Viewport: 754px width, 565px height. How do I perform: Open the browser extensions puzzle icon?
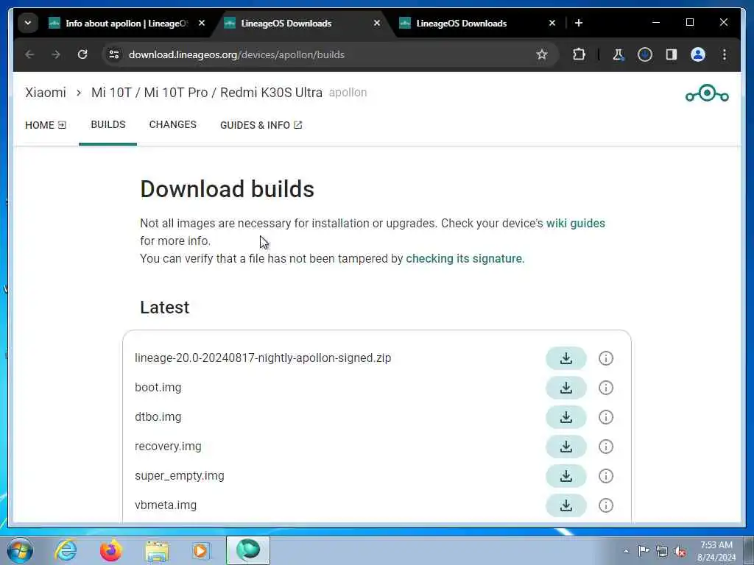click(x=579, y=54)
